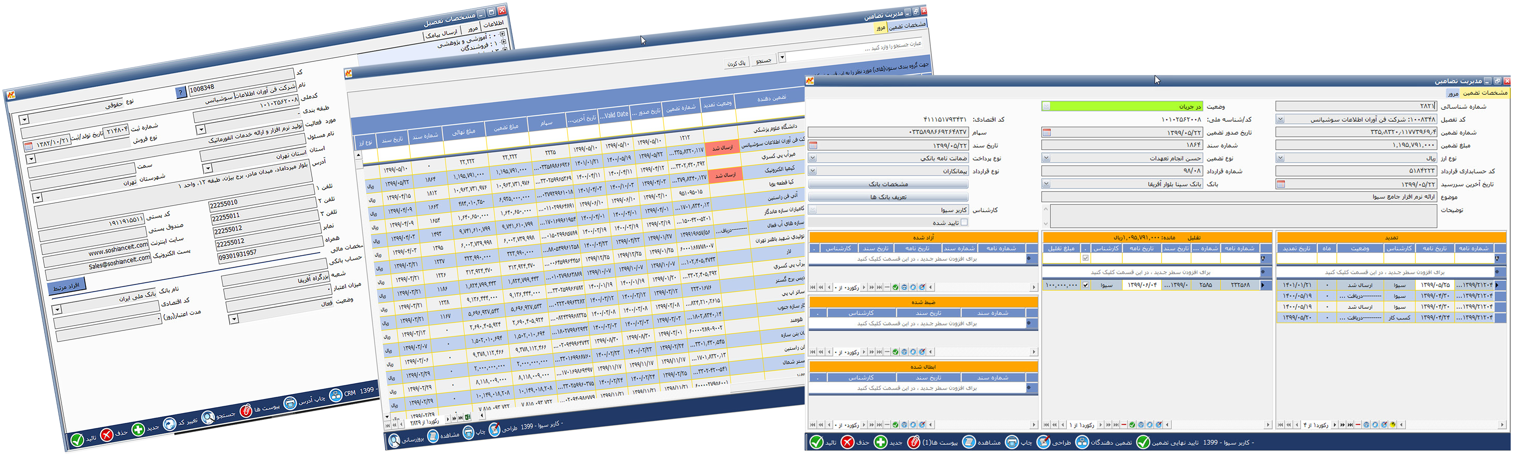Toggle checkbox in تقلیل filter row
Image resolution: width=1513 pixels, height=454 pixels.
[1085, 258]
